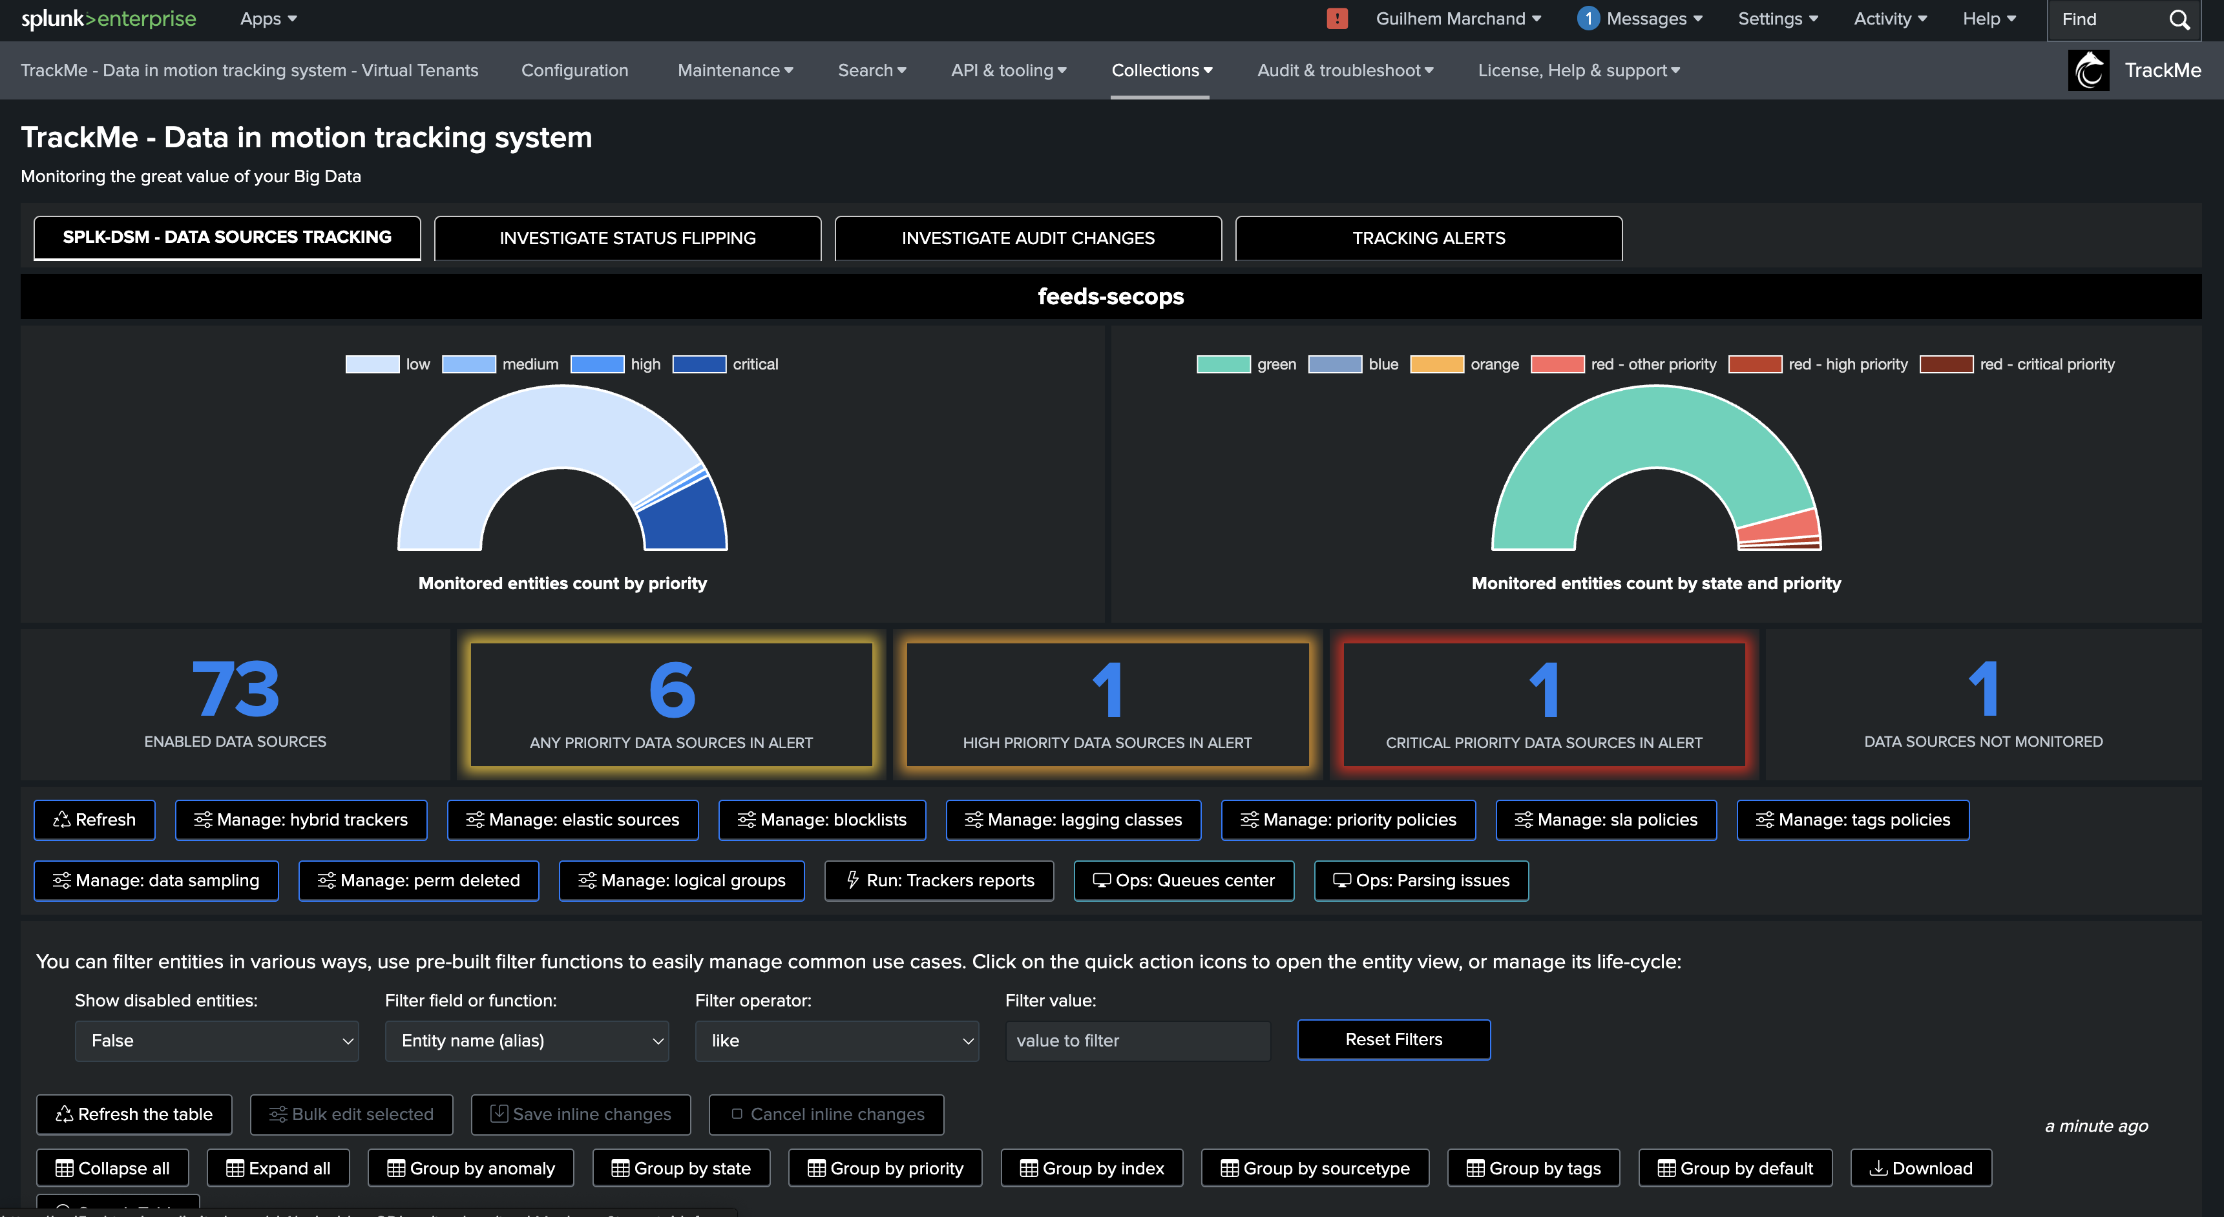The width and height of the screenshot is (2224, 1217).
Task: Click Group by sourcetype button
Action: [1315, 1168]
